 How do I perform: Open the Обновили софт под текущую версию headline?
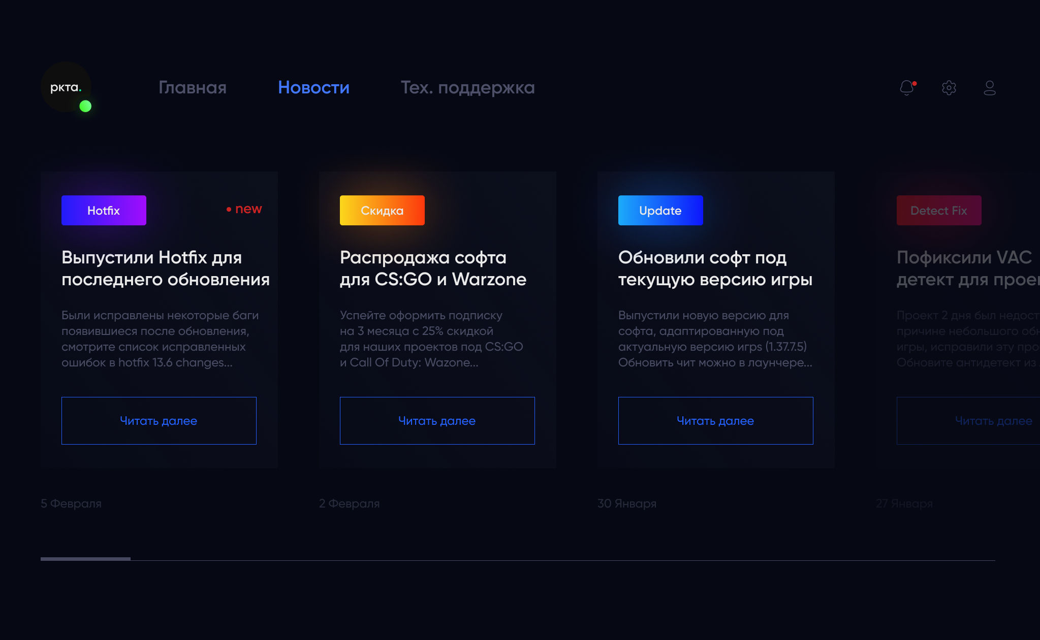coord(715,268)
